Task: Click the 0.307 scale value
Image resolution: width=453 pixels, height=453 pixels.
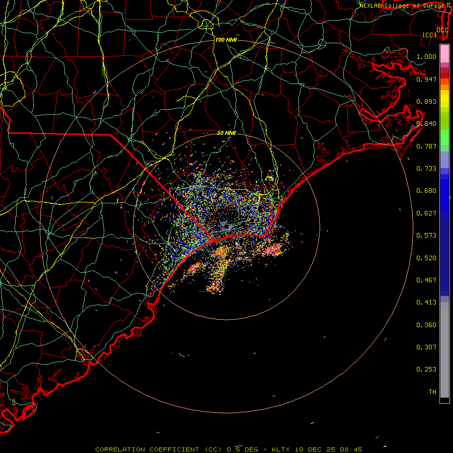Action: tap(426, 347)
